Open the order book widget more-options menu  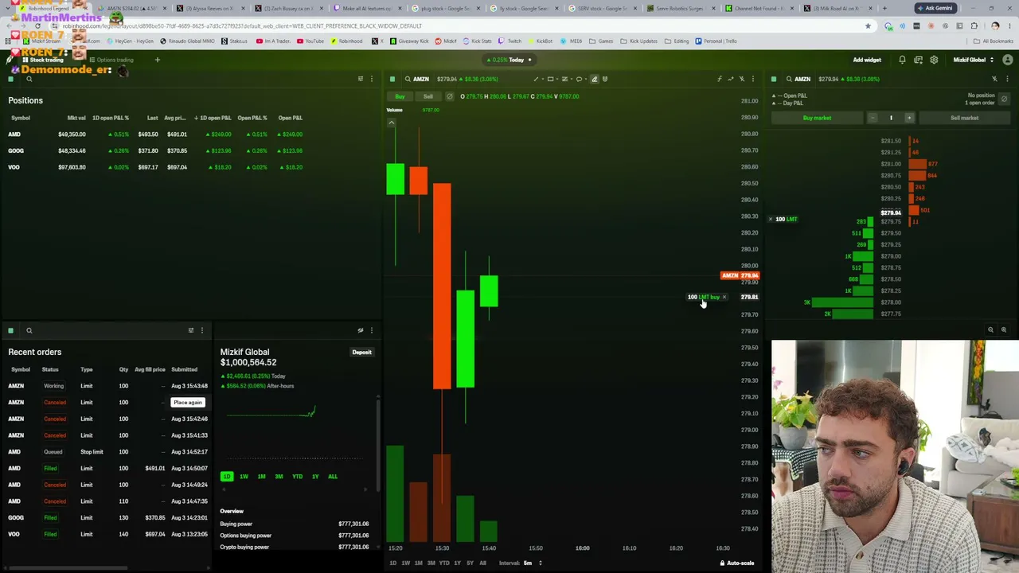click(x=1007, y=79)
